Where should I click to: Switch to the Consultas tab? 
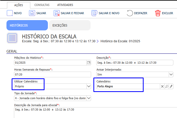[x=42, y=5]
